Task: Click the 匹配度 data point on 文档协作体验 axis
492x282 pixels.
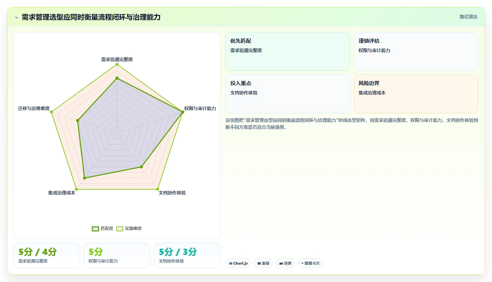Action: (141, 167)
